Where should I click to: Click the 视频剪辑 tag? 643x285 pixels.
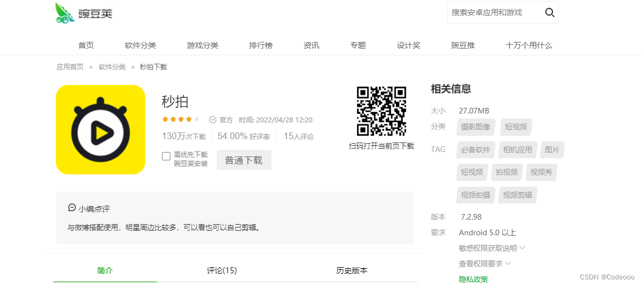click(x=517, y=195)
